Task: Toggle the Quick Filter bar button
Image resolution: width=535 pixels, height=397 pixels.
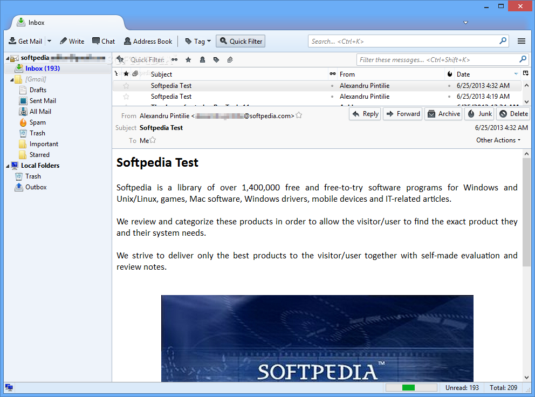Action: [241, 42]
